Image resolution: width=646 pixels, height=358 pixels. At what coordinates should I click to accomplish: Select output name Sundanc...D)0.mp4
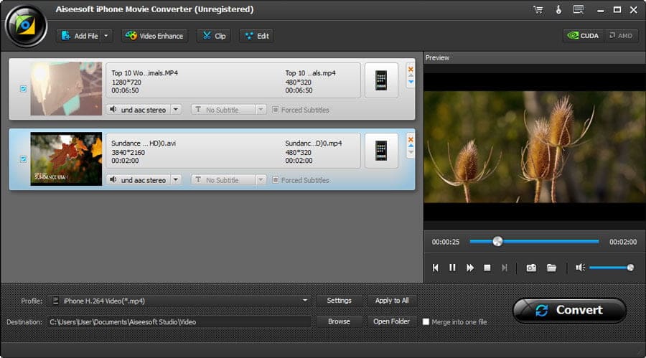(314, 143)
